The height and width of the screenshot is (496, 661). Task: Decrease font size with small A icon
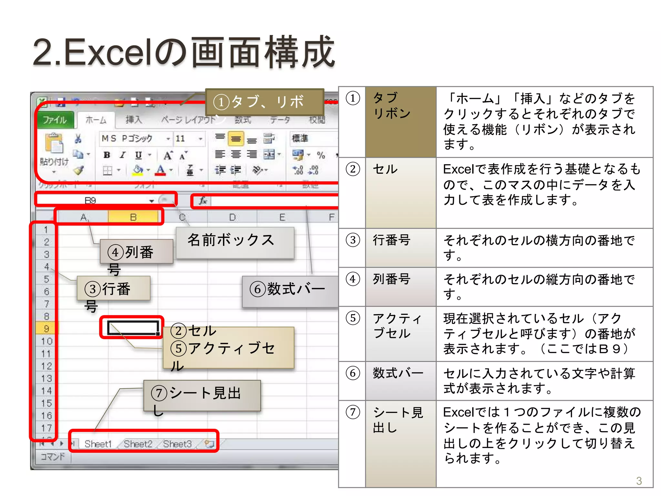pyautogui.click(x=183, y=155)
